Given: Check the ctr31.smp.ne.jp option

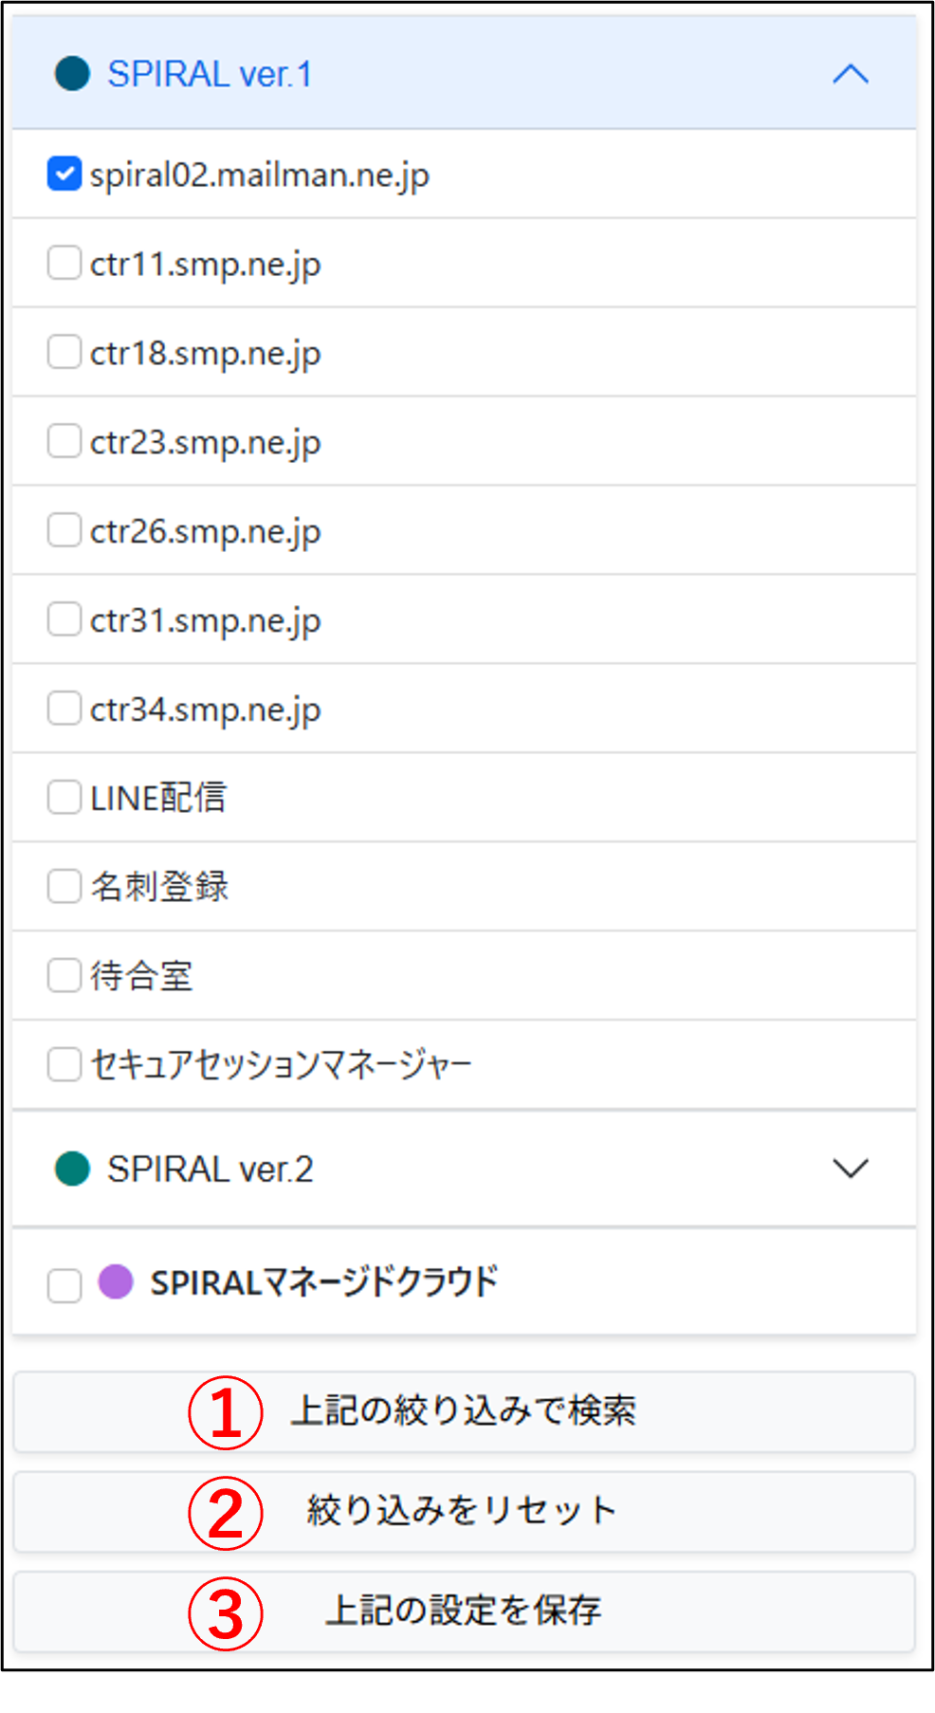Looking at the screenshot, I should 64,619.
